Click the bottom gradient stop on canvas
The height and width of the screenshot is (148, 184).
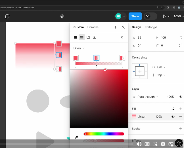59,69
